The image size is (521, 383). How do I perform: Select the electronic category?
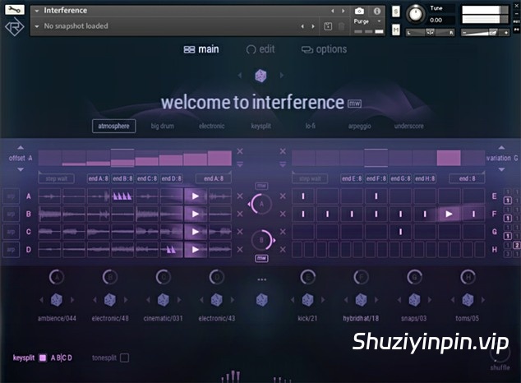212,126
